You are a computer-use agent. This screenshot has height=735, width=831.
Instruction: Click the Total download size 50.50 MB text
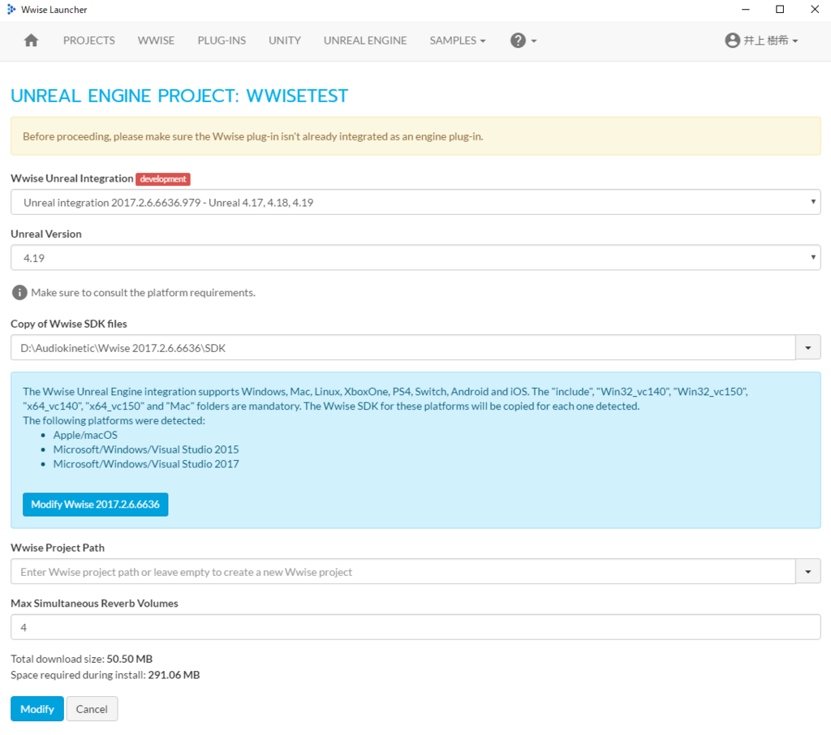(82, 659)
